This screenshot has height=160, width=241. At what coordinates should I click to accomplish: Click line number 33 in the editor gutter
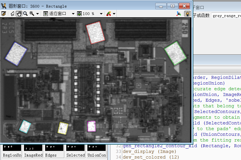(x=119, y=151)
